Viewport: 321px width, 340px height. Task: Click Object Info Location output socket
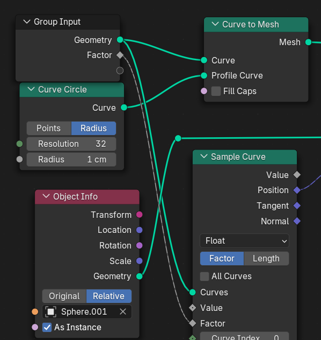[x=140, y=230]
